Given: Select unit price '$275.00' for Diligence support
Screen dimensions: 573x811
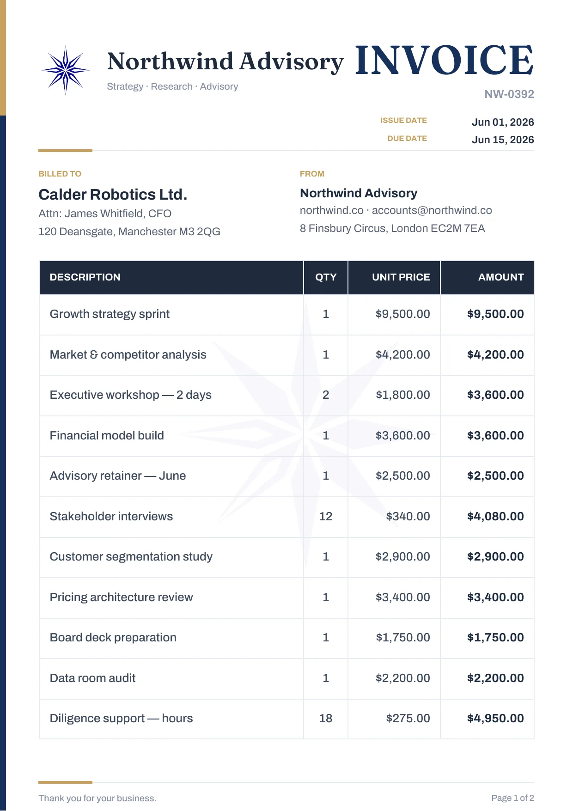Looking at the screenshot, I should point(408,719).
